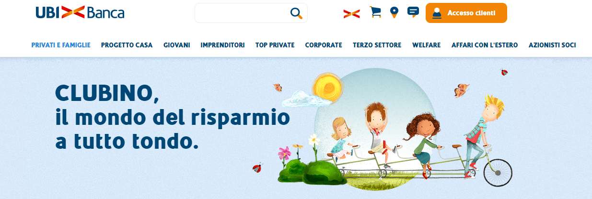Open the Welfare menu item
The height and width of the screenshot is (199, 592).
(426, 45)
